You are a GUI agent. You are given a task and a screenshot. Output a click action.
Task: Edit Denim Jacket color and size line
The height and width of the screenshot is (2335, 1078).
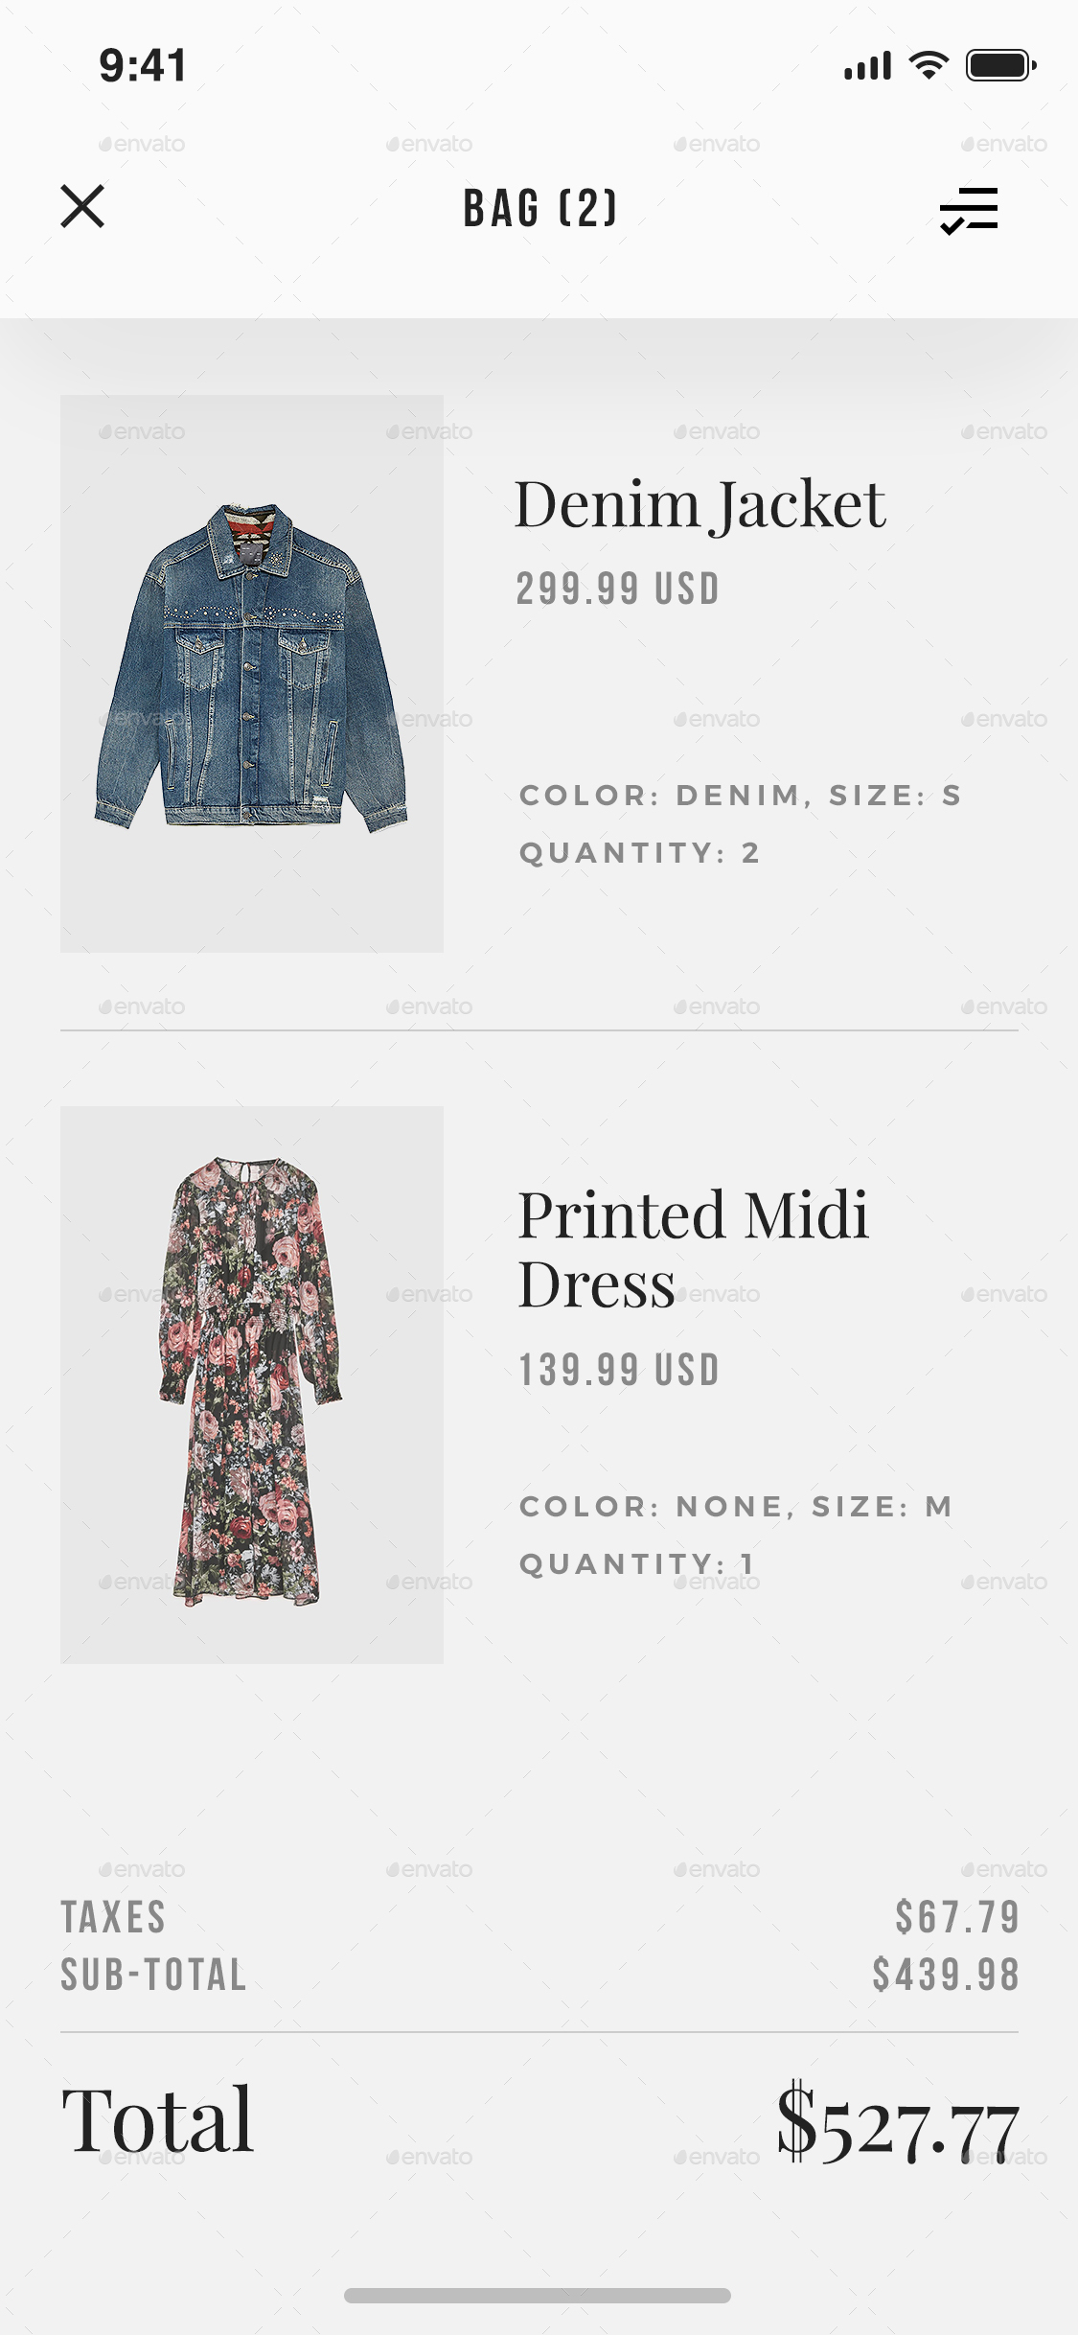(740, 796)
